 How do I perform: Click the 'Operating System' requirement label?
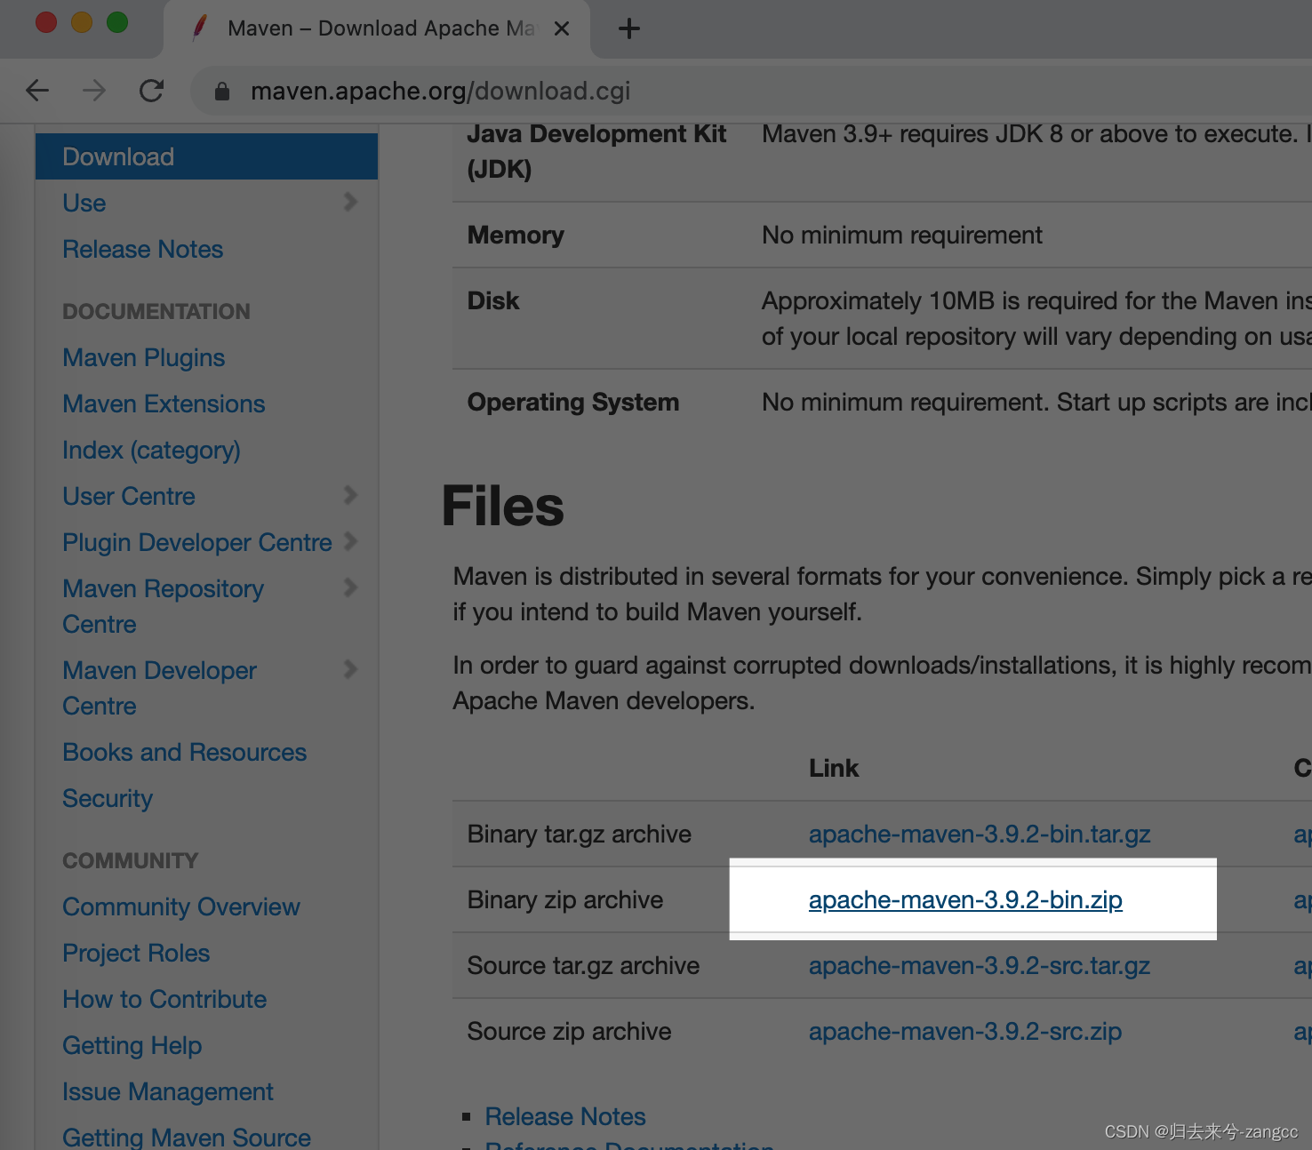[x=573, y=402]
